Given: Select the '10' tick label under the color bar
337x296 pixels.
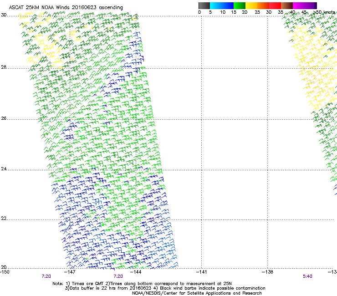Looking at the screenshot, I should click(223, 12).
